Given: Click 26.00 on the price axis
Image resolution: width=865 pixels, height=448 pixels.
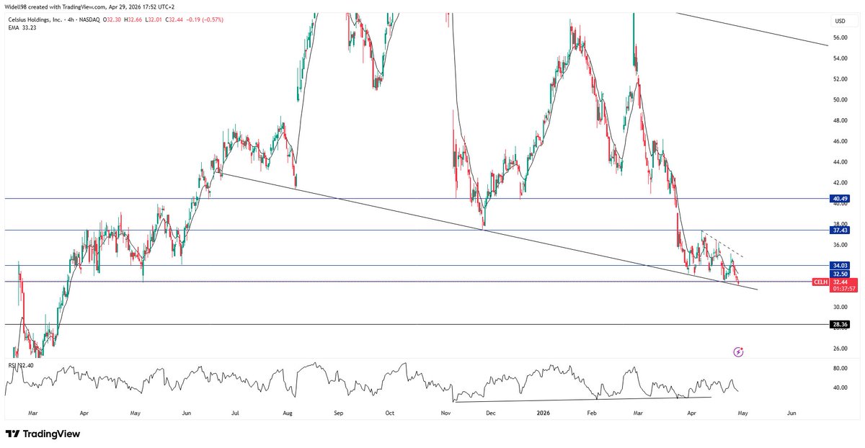Looking at the screenshot, I should [x=840, y=349].
